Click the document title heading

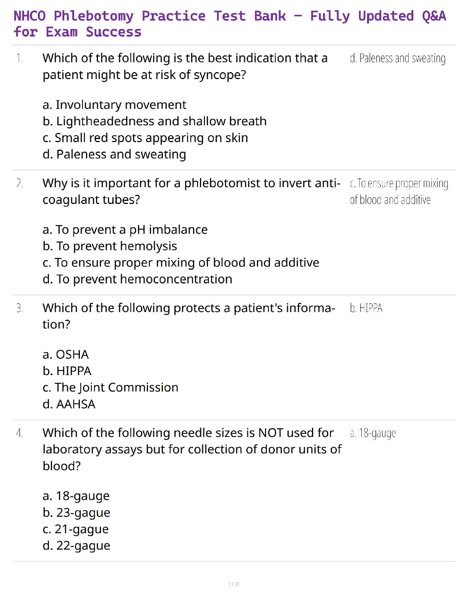tap(229, 24)
